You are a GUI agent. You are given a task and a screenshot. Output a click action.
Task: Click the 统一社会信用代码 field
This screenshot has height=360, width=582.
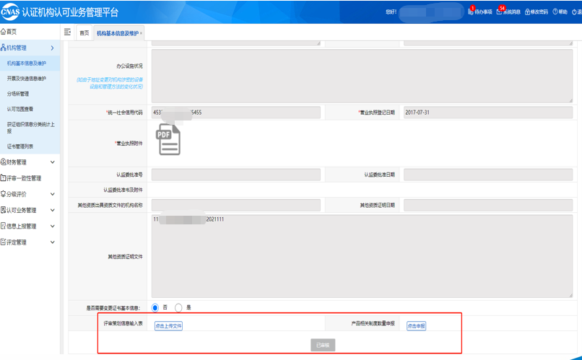(236, 113)
